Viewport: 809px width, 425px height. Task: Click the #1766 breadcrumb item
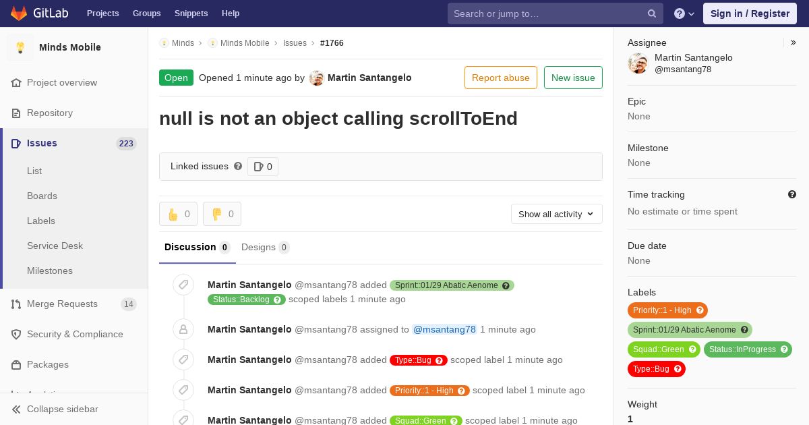click(x=332, y=42)
